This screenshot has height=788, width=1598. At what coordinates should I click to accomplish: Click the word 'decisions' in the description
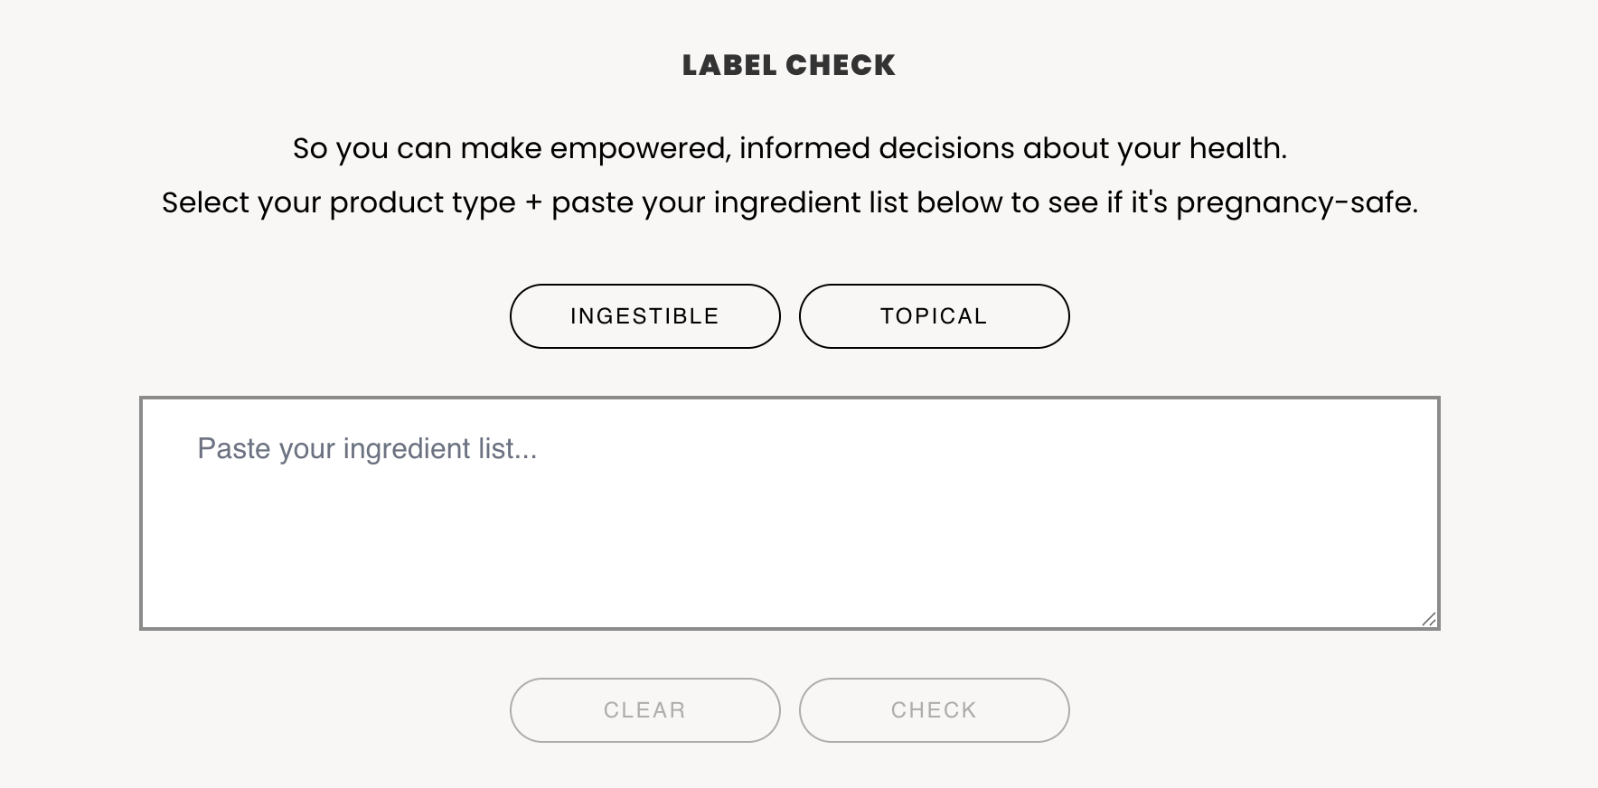click(946, 148)
